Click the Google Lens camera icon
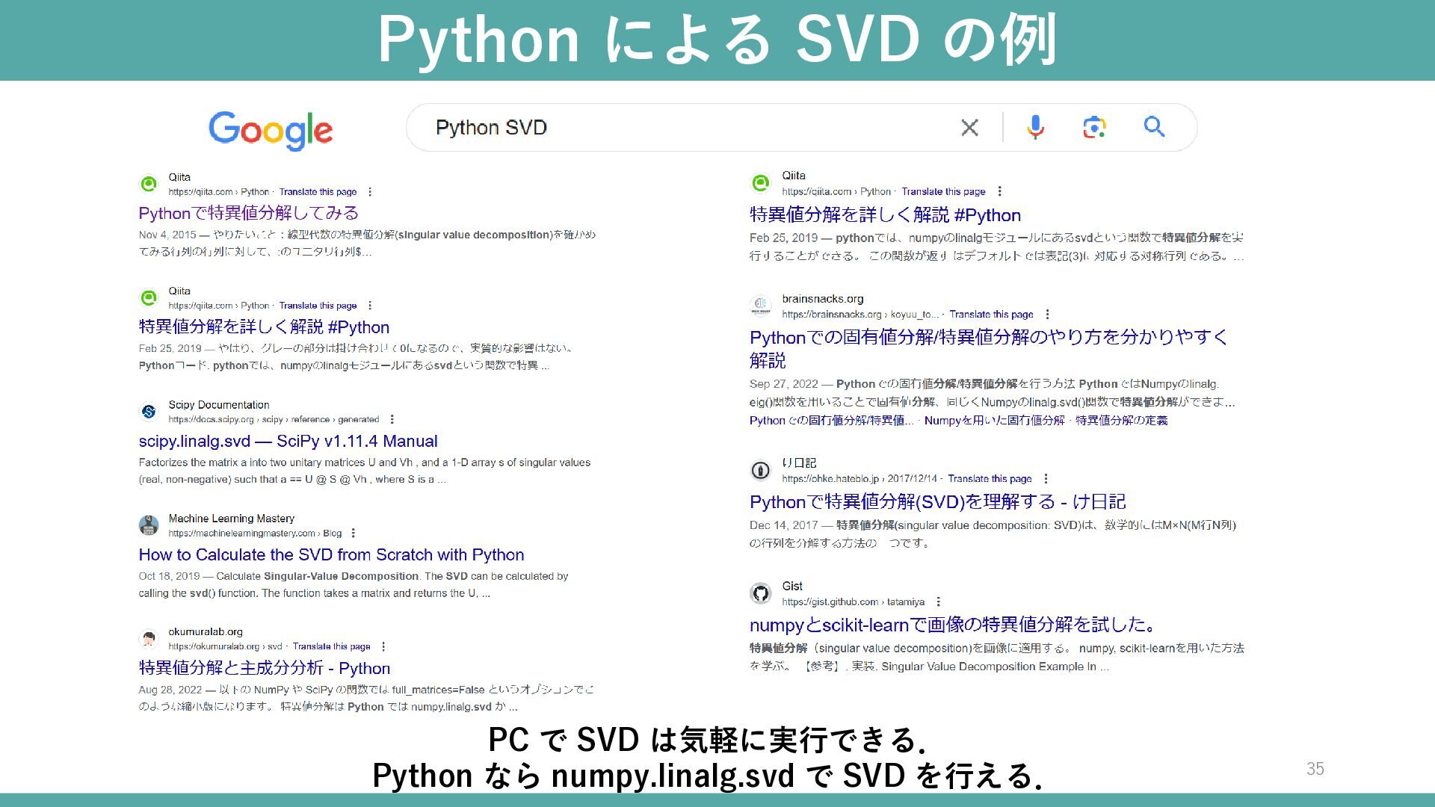 point(1094,128)
